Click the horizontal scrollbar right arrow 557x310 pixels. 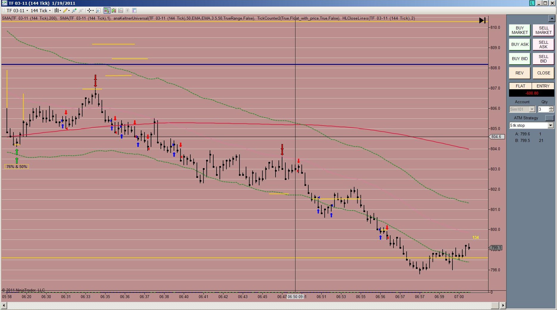coord(503,306)
